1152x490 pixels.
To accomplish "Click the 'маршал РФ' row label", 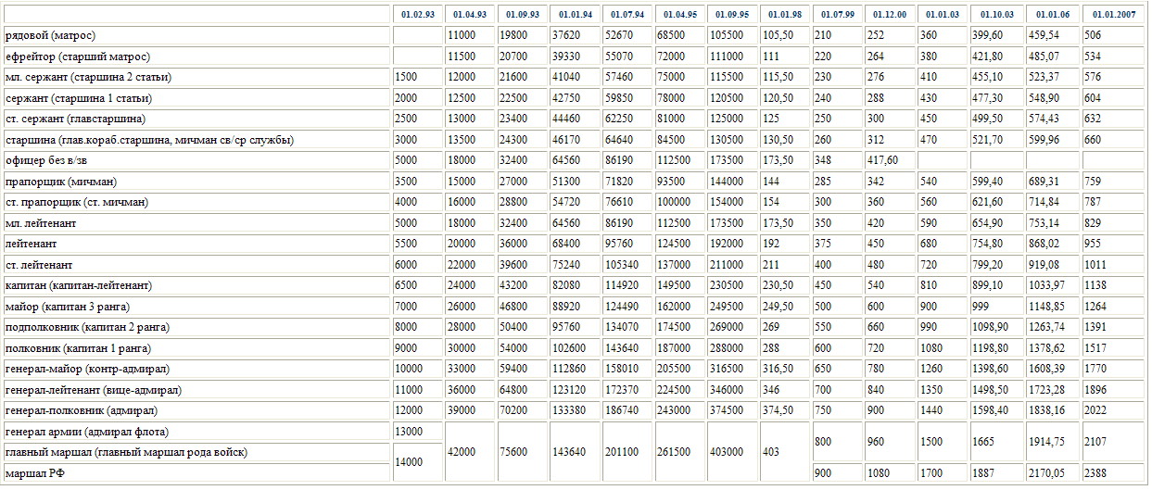I will (x=33, y=473).
